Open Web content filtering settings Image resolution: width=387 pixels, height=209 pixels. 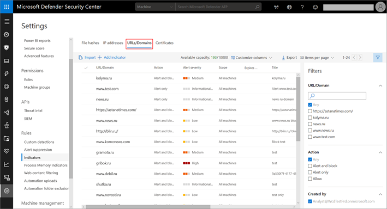tap(41, 173)
